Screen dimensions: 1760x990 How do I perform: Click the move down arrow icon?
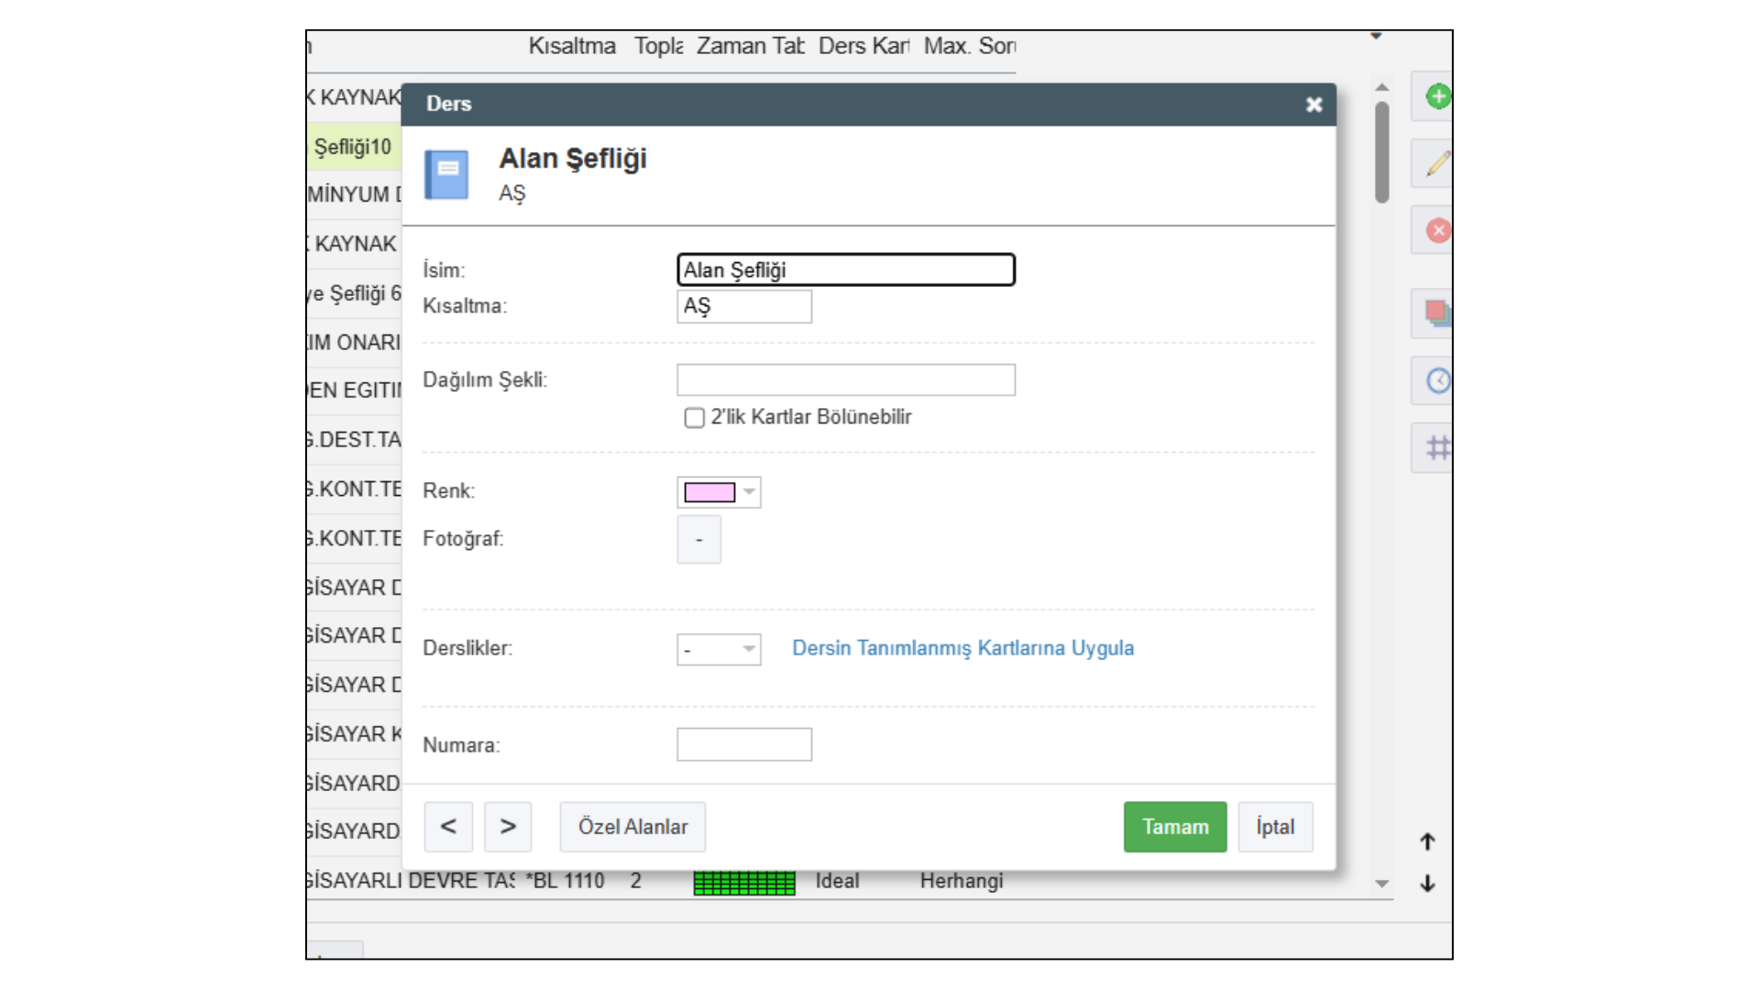pos(1427,884)
